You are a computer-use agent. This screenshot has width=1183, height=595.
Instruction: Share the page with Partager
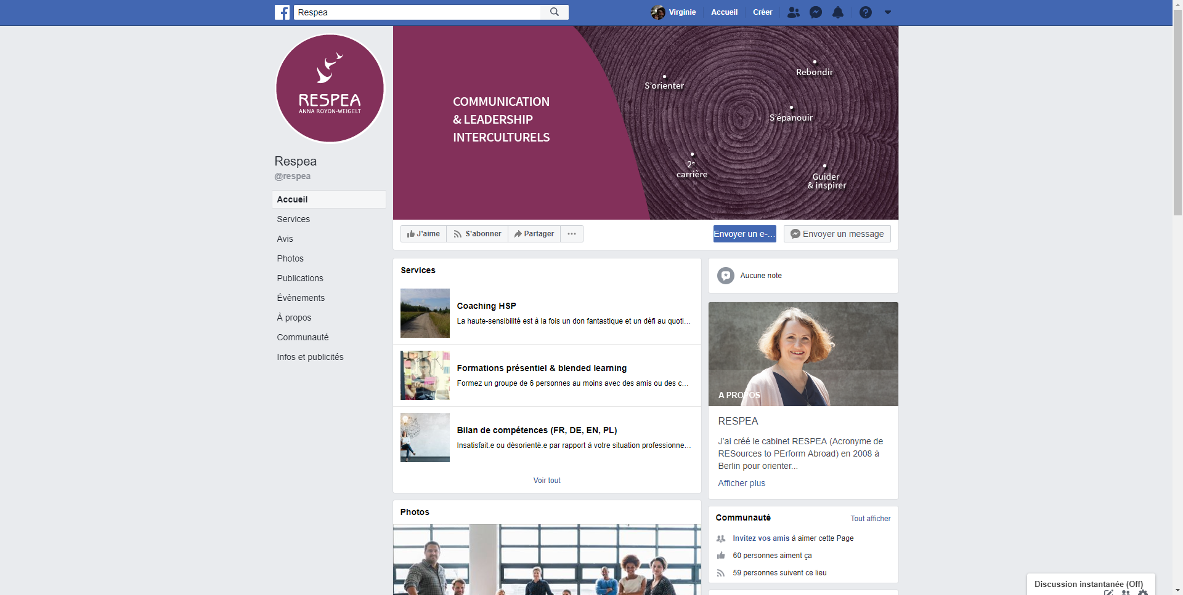tap(534, 234)
